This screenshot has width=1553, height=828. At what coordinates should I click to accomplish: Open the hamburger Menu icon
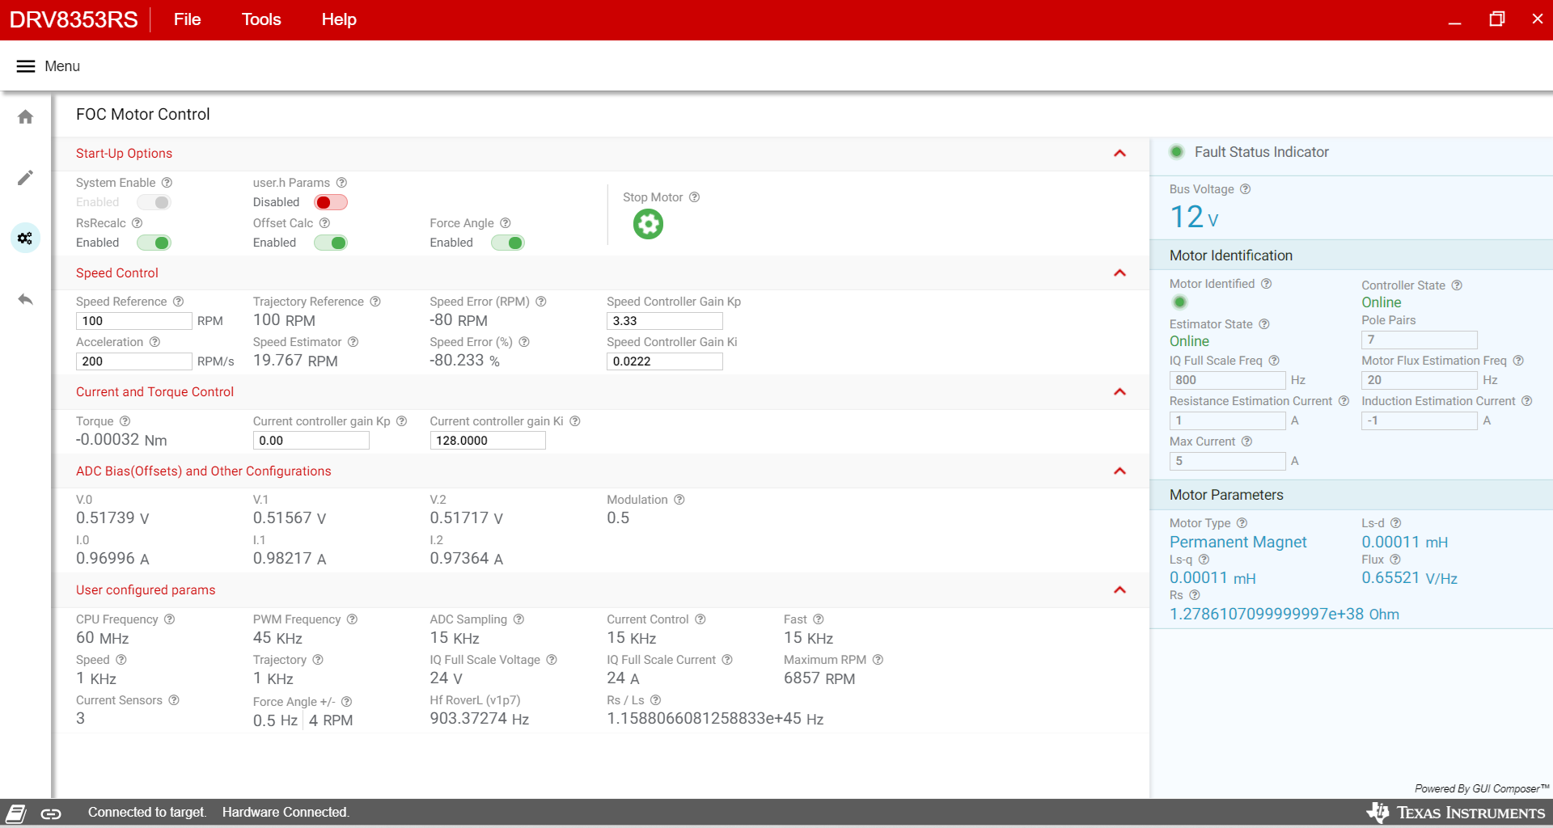(x=26, y=66)
